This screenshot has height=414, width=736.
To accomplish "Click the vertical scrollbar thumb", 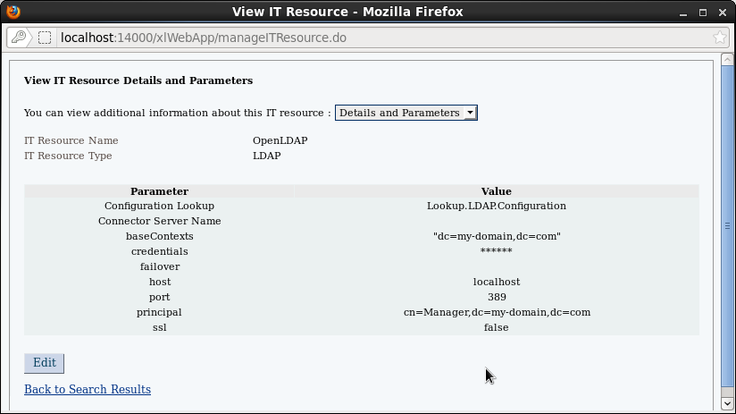I will pyautogui.click(x=728, y=225).
